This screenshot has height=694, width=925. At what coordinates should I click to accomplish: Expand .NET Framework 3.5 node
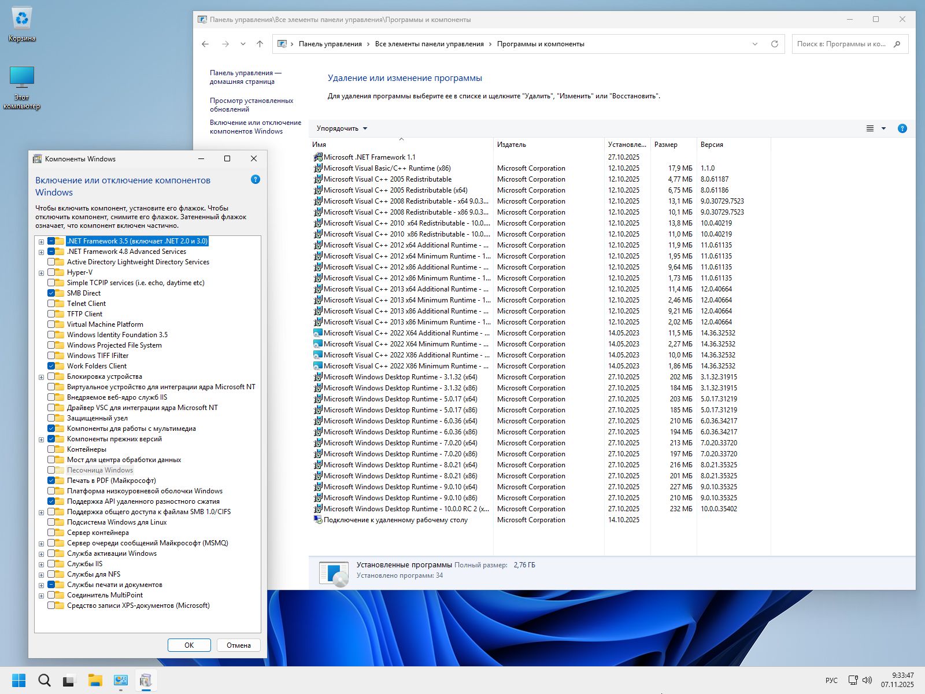click(41, 242)
